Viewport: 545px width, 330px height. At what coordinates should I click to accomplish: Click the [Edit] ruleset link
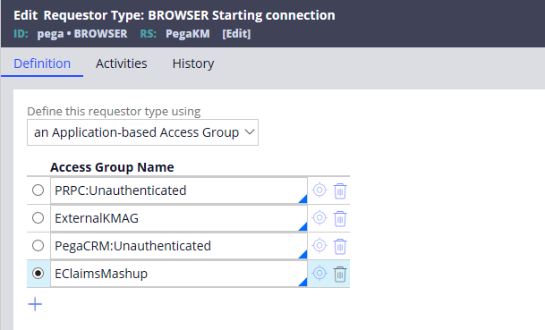tap(236, 34)
